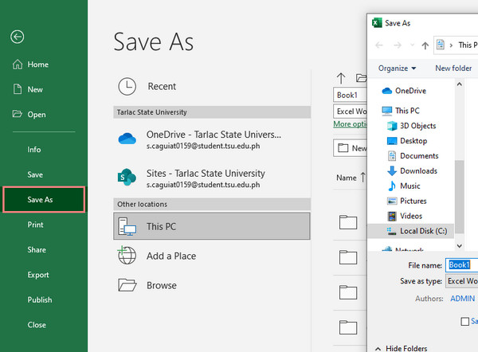
Task: Select Publish in the sidebar
Action: [x=40, y=299]
